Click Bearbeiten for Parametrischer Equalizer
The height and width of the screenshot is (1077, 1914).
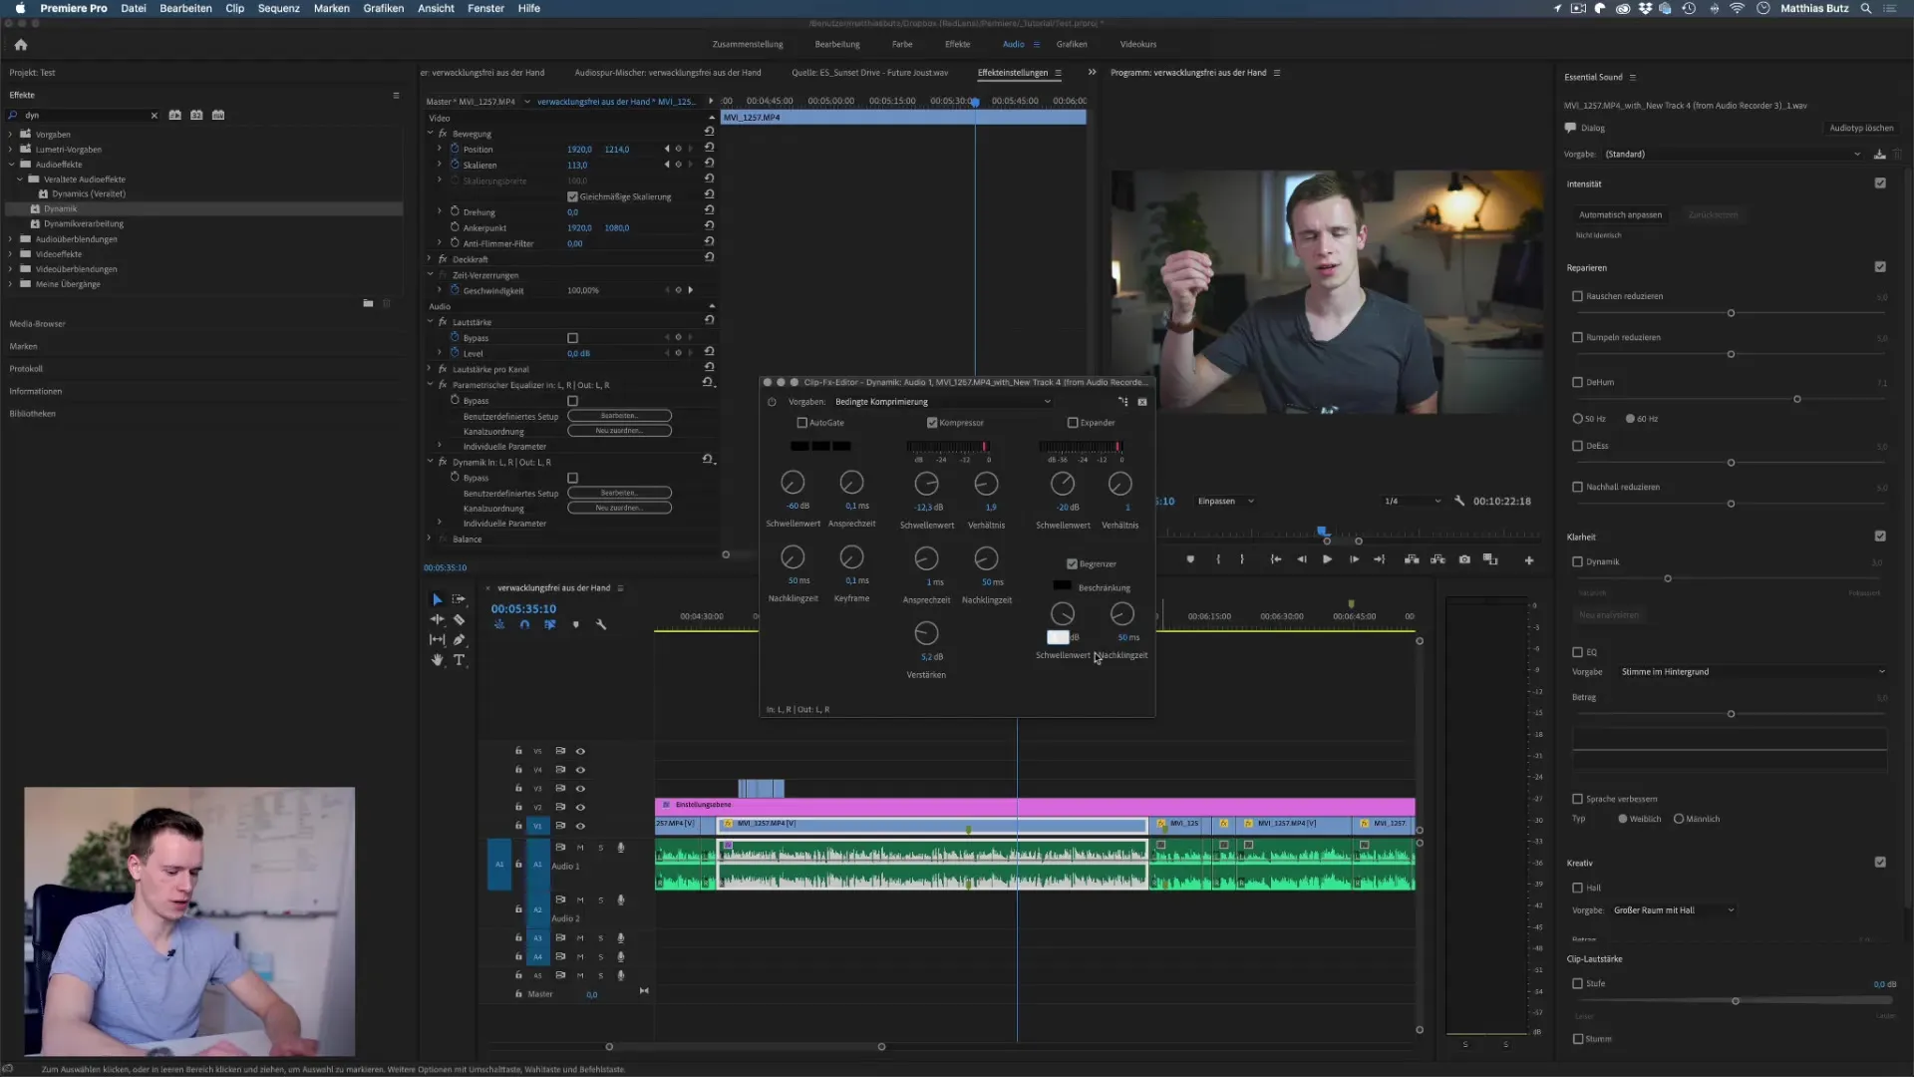[619, 416]
